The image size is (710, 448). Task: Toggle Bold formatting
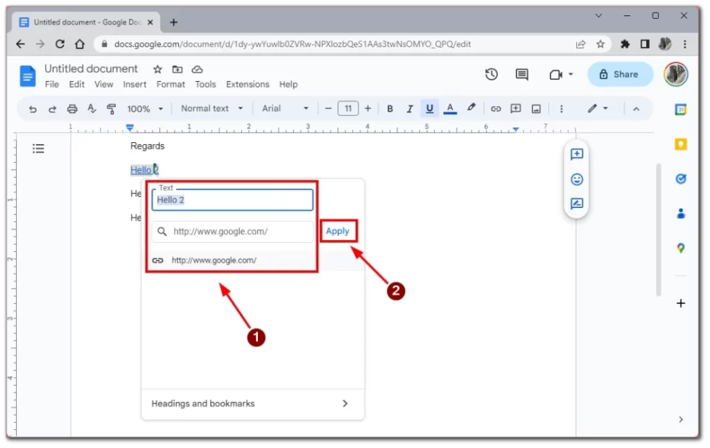tap(390, 109)
